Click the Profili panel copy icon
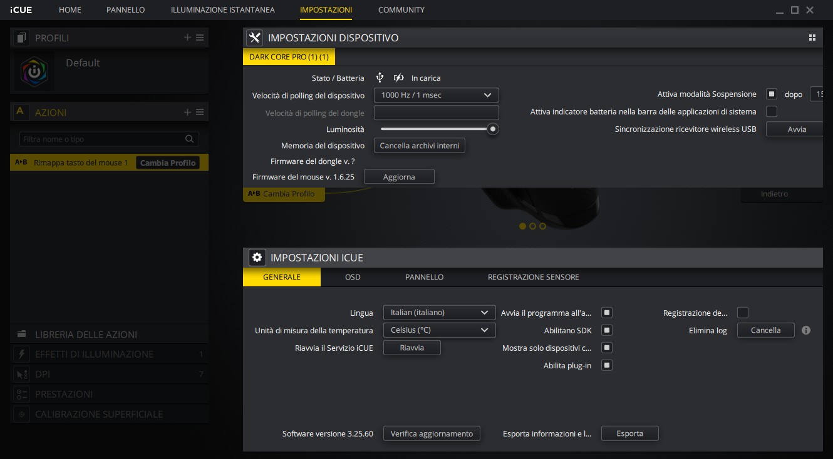This screenshot has height=459, width=833. (22, 38)
